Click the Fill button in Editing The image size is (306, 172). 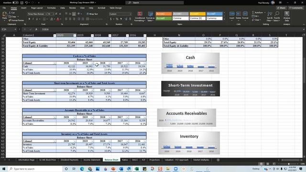(255, 16)
